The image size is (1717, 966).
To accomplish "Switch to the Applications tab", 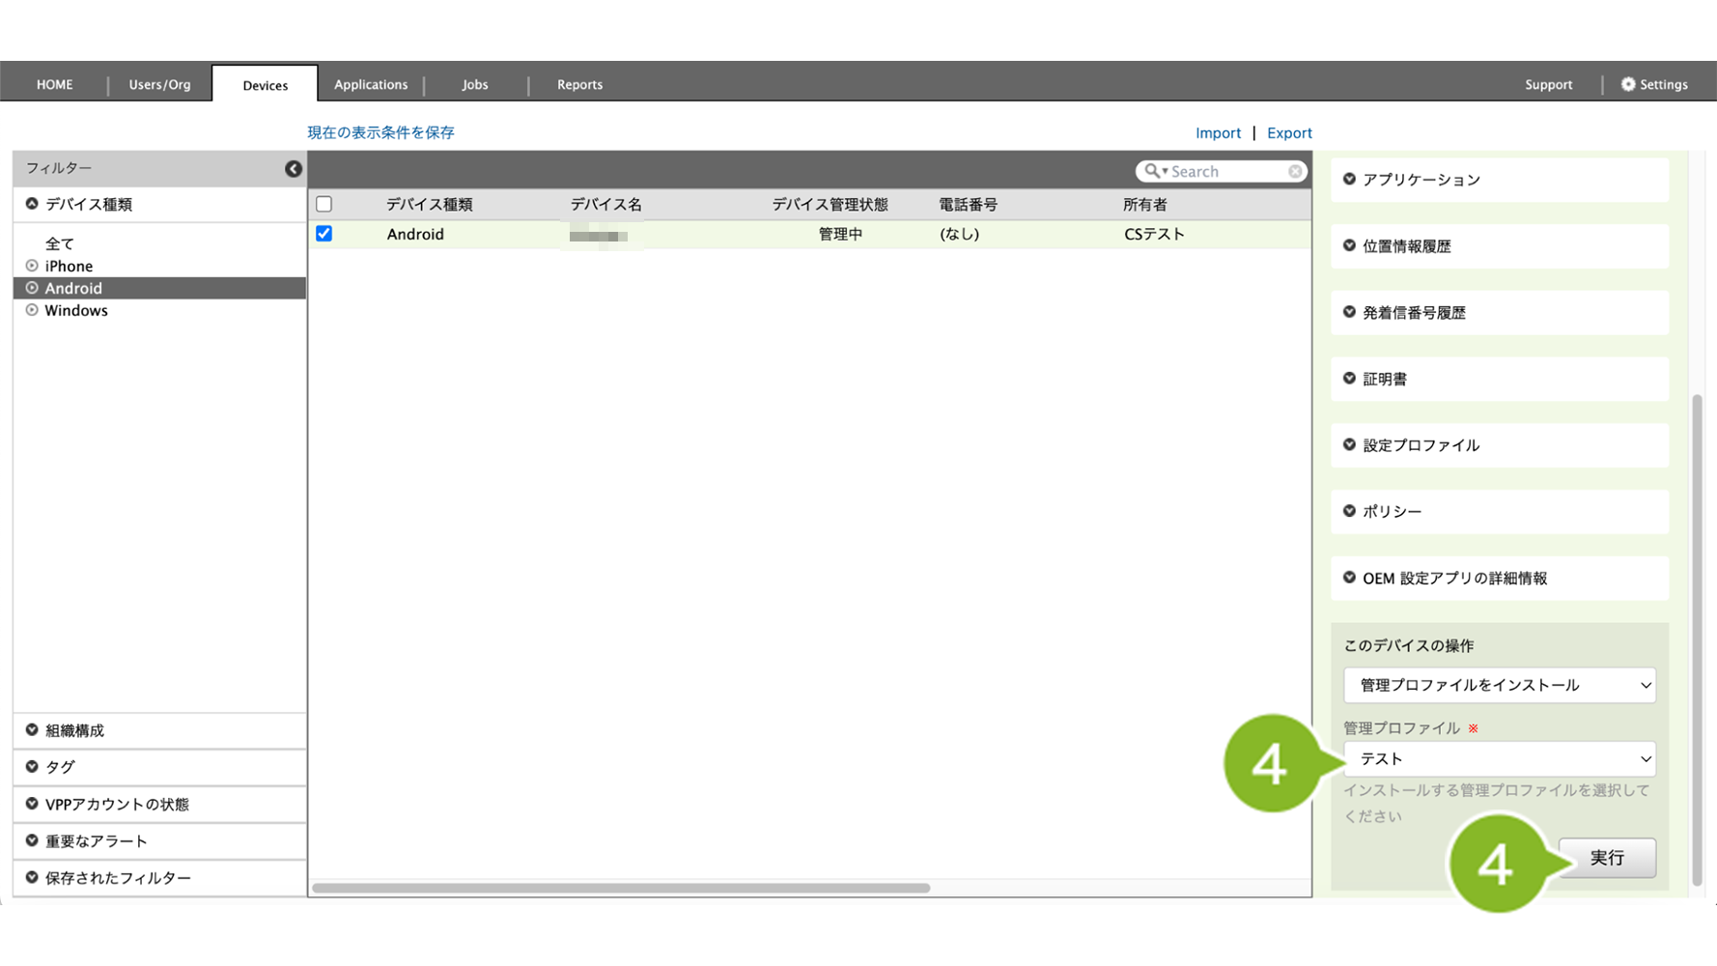I will (371, 84).
